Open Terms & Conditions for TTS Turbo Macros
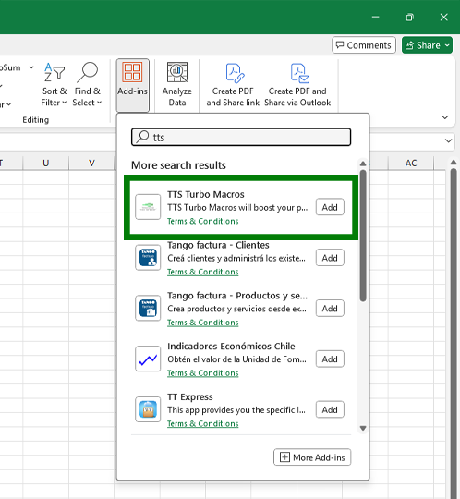The width and height of the screenshot is (460, 499). tap(203, 221)
